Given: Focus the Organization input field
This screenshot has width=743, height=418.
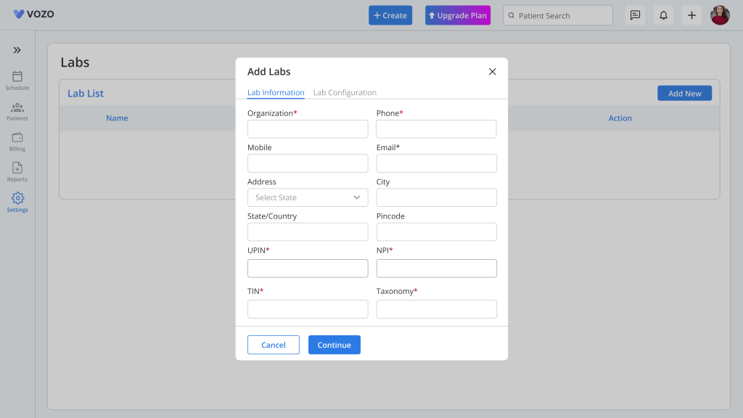Looking at the screenshot, I should click(308, 129).
